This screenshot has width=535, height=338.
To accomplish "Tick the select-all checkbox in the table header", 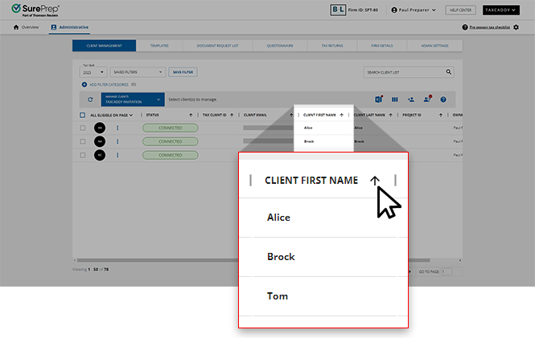I will coord(82,115).
